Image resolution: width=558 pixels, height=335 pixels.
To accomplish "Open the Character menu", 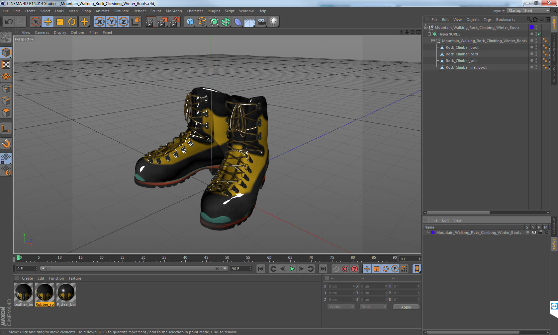I will coord(195,11).
